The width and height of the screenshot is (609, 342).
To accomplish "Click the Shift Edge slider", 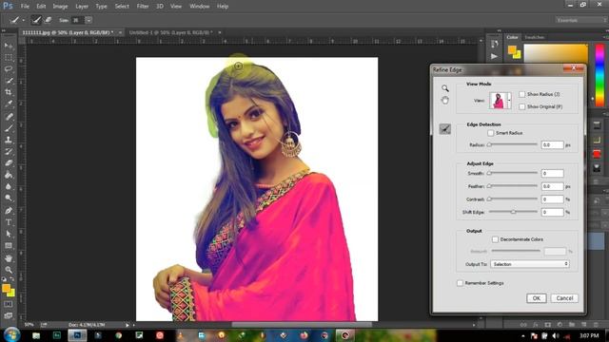I will click(x=513, y=212).
